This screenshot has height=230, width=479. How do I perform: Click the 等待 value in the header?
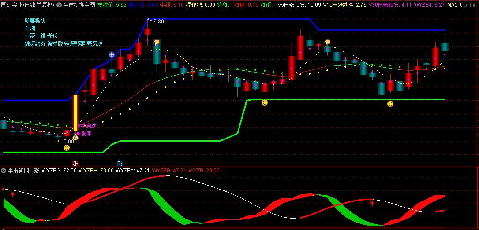pyautogui.click(x=225, y=5)
